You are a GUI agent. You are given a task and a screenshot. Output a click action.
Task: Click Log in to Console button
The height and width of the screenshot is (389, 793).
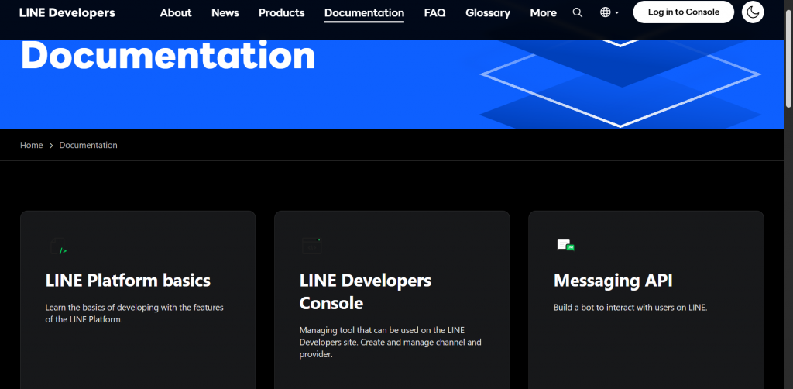(x=683, y=12)
